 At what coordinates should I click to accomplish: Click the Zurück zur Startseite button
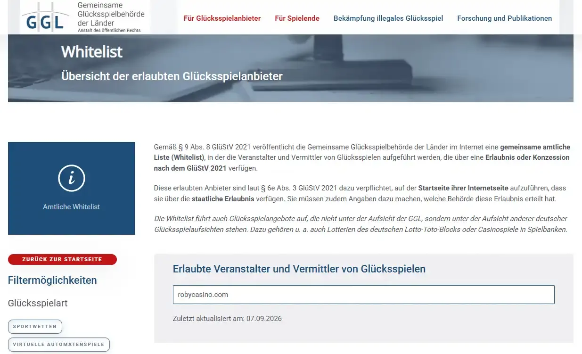[62, 259]
